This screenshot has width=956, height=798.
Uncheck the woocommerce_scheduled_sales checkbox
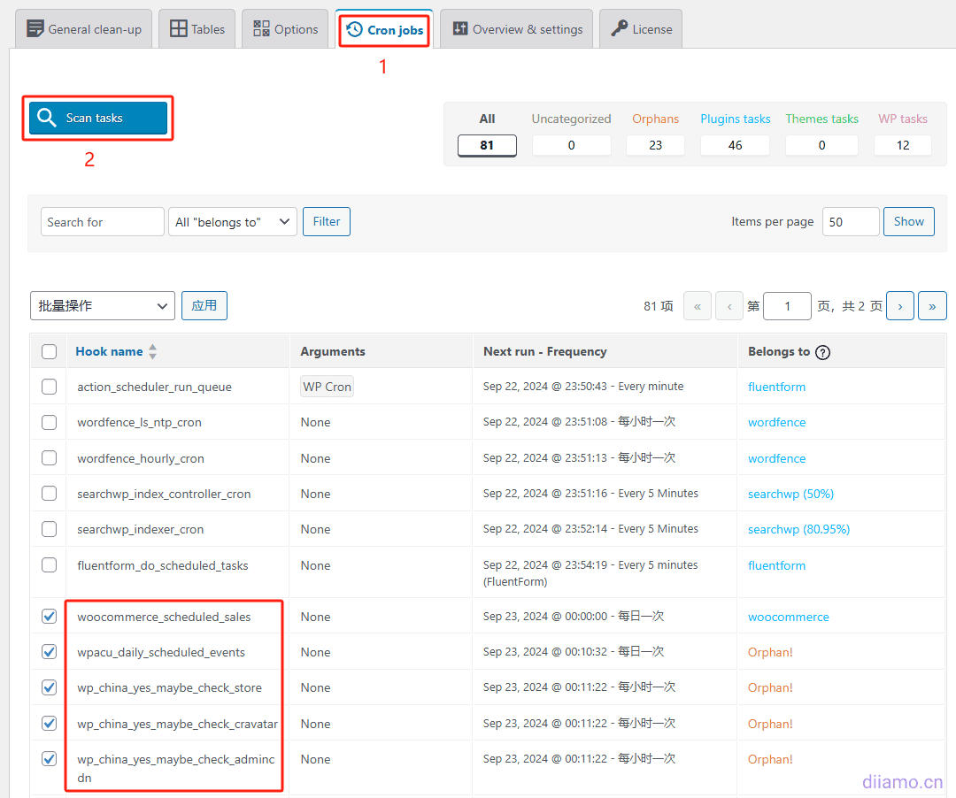pos(50,617)
